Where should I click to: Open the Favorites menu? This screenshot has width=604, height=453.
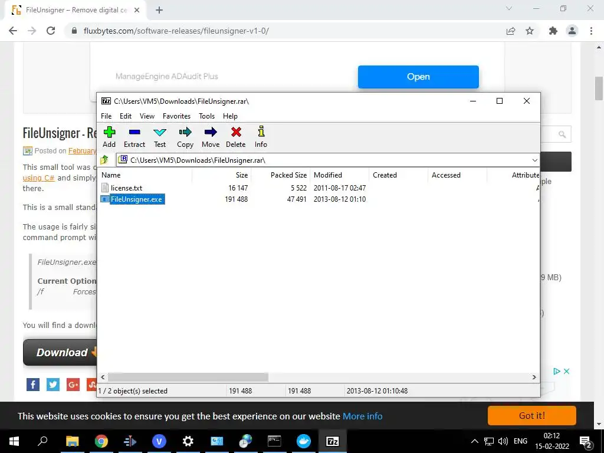[x=176, y=116]
